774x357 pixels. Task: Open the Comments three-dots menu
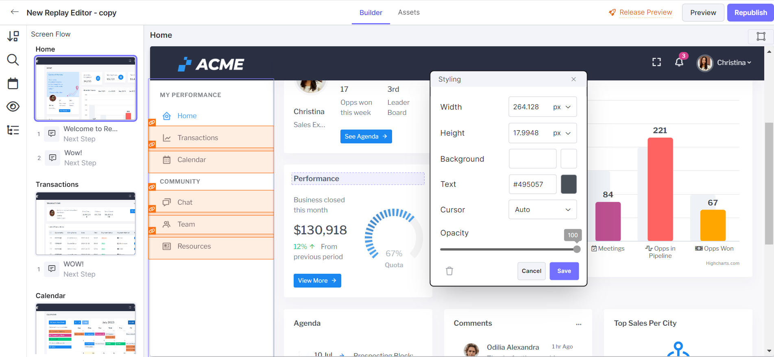579,324
